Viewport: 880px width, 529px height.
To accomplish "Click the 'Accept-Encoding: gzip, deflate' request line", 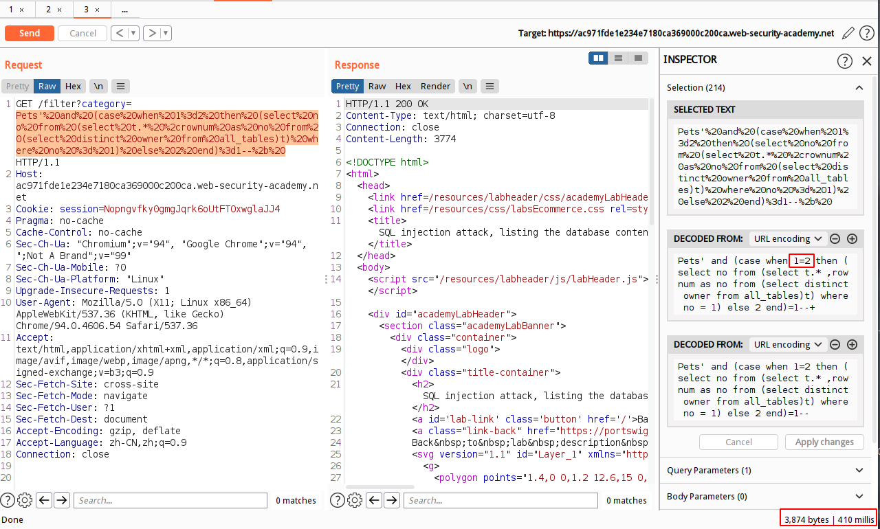I will tap(98, 431).
